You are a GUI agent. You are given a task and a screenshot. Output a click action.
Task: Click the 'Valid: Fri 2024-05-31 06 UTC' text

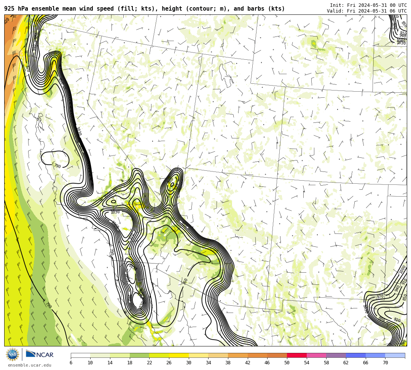click(366, 11)
